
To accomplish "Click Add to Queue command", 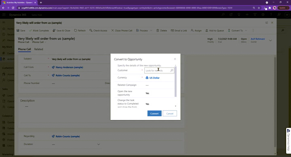I will tap(215, 31).
